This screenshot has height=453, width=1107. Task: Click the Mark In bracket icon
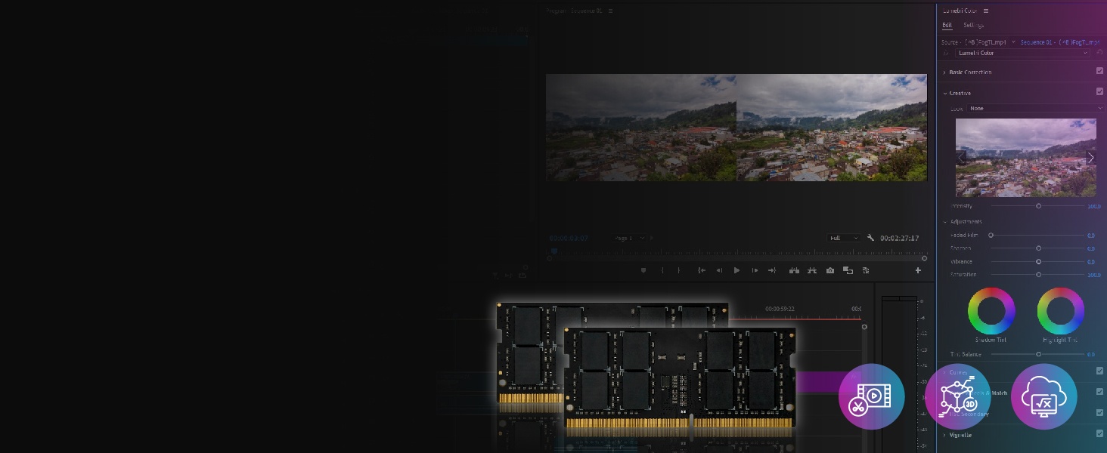pos(662,270)
